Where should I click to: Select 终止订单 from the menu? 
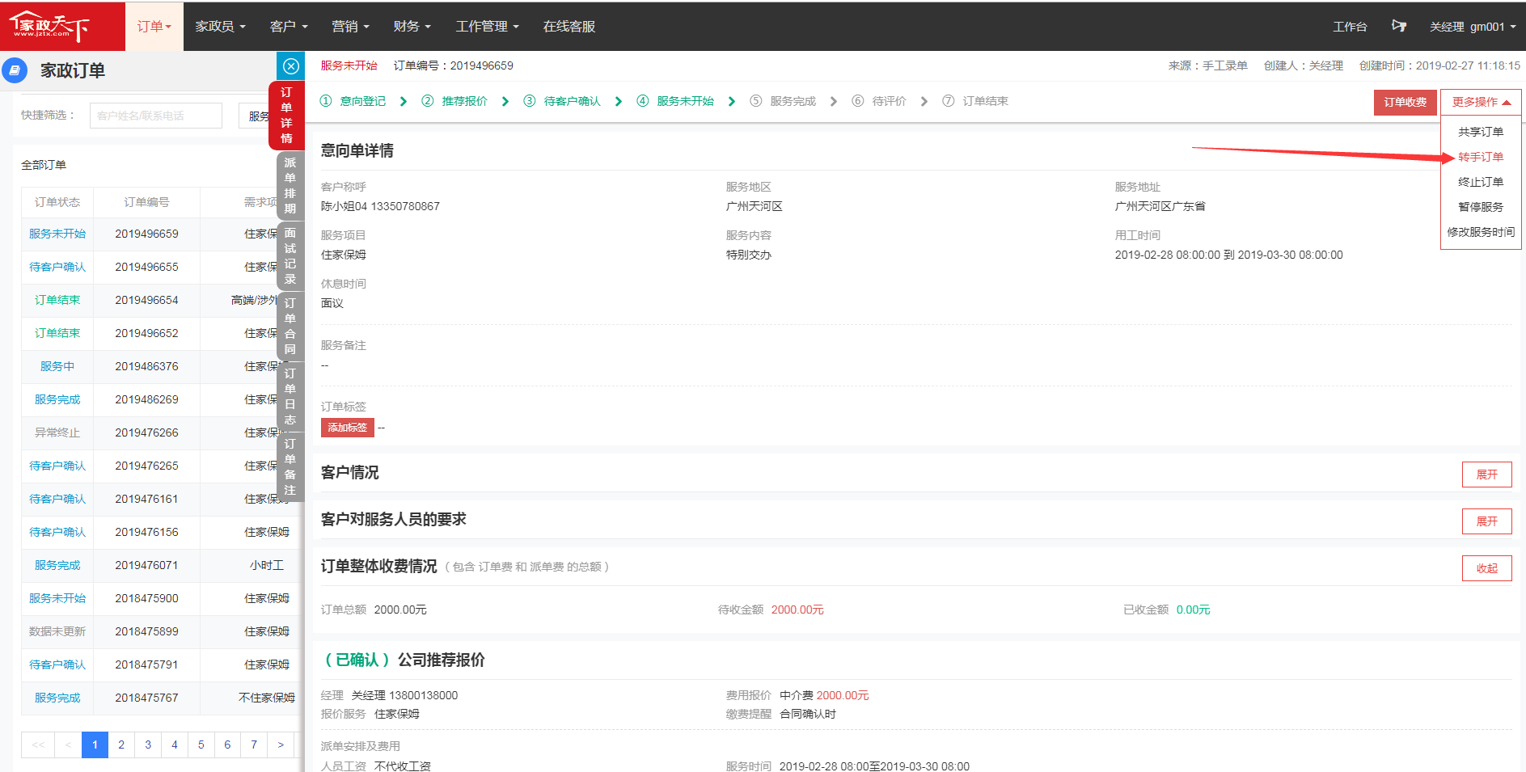[x=1481, y=182]
